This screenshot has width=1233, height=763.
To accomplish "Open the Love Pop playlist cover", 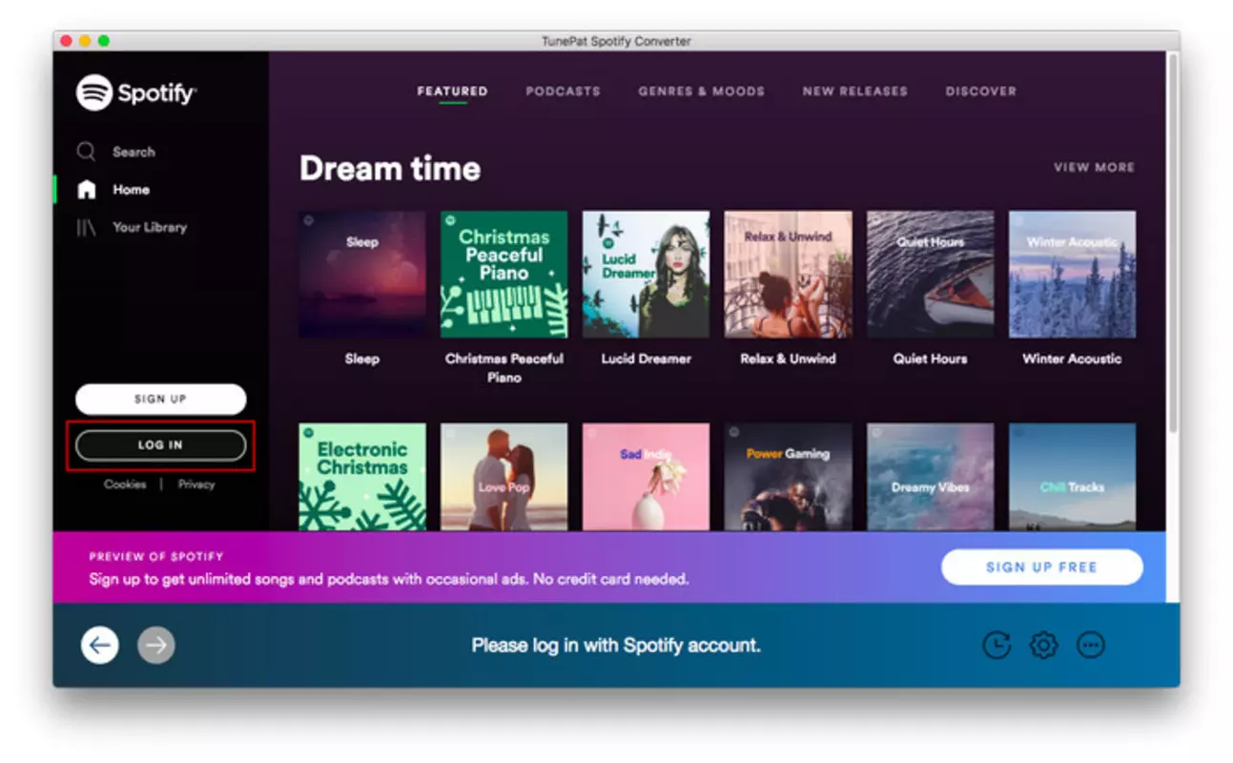I will [x=503, y=477].
